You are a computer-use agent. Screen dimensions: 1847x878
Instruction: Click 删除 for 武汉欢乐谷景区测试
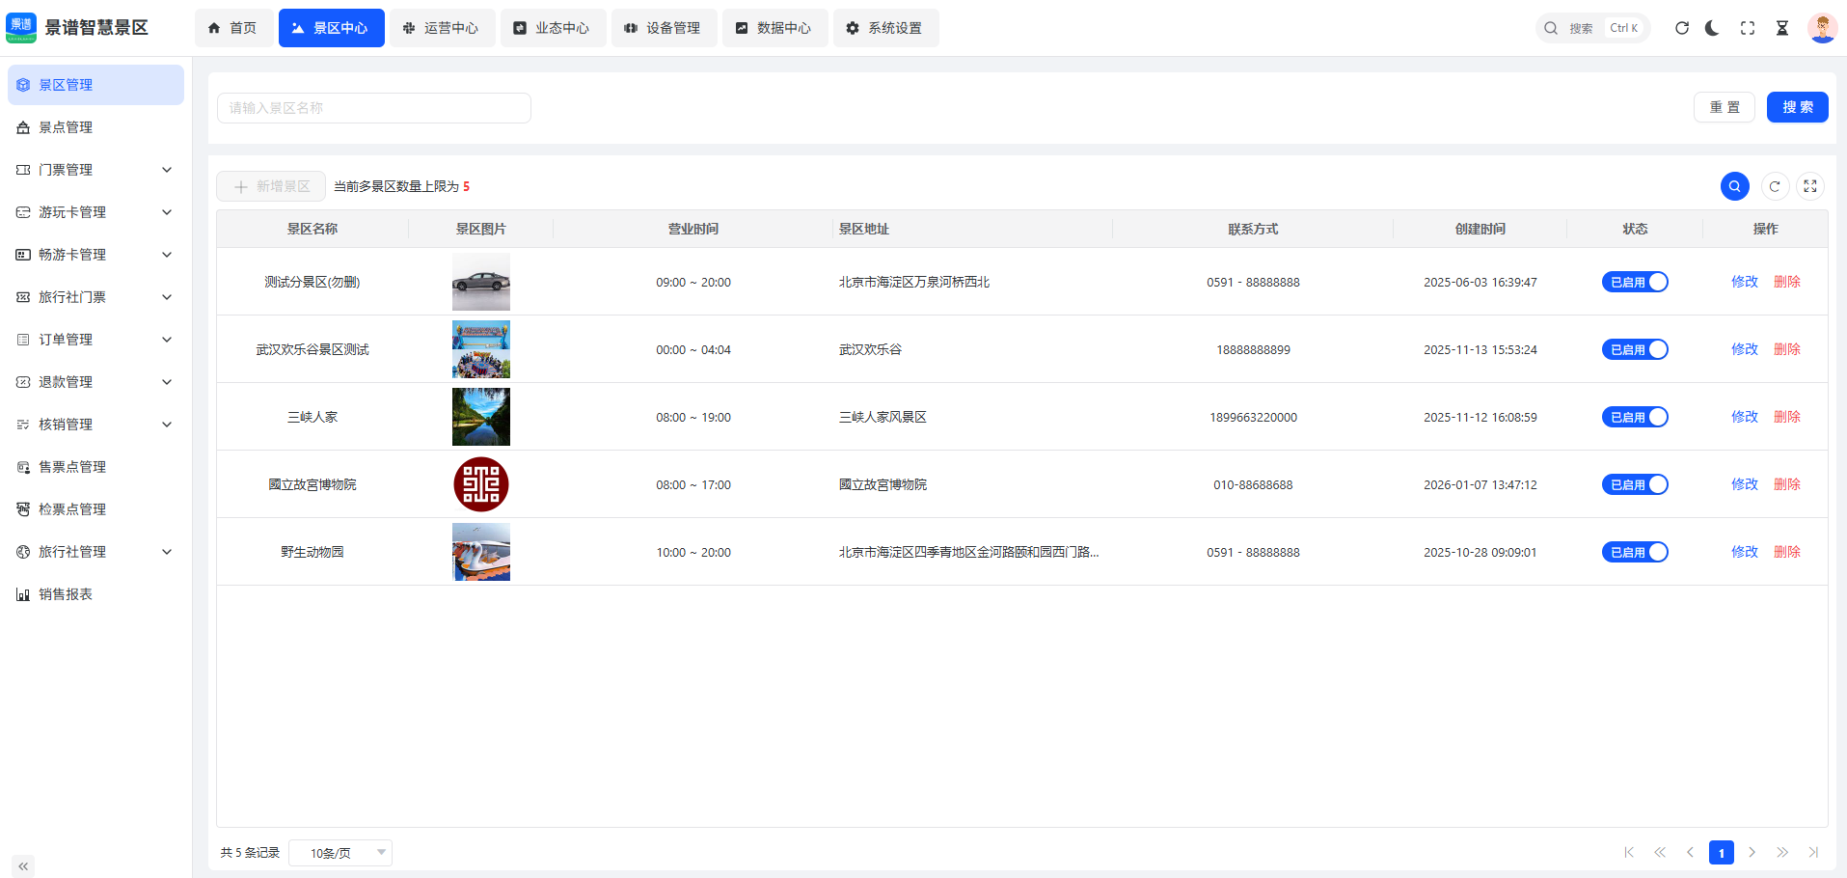(1787, 349)
